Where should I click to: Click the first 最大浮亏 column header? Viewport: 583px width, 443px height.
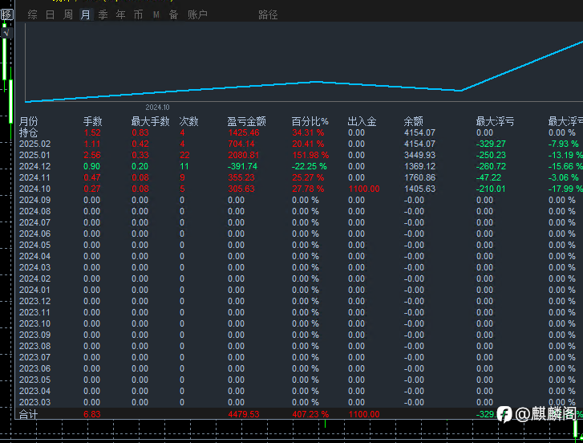495,121
